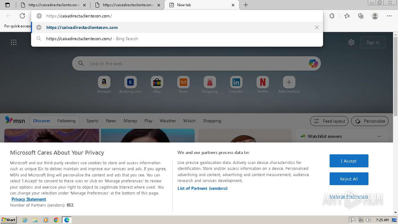Open the News section
This screenshot has height=224, width=398.
[111, 121]
